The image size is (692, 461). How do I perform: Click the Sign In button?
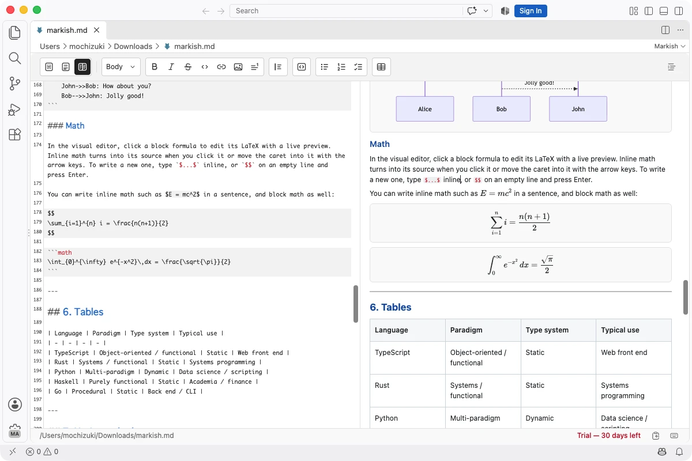[531, 10]
